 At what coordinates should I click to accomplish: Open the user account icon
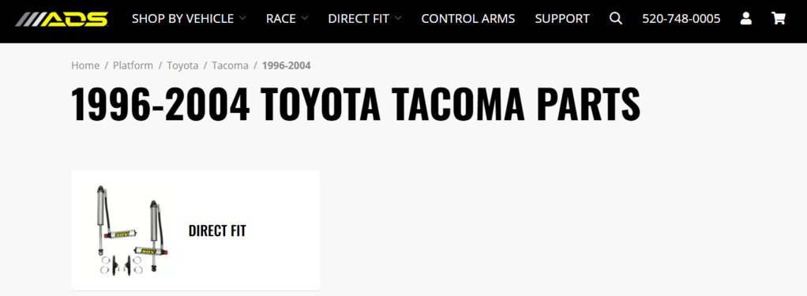pyautogui.click(x=745, y=19)
